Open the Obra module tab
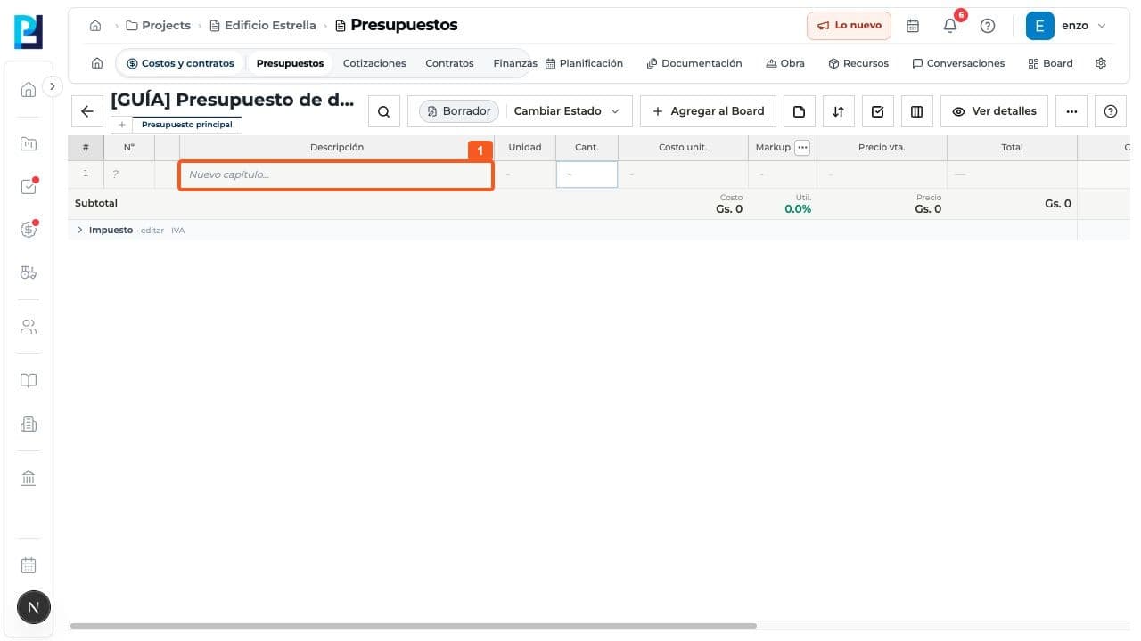Viewport: 1141px width, 641px height. point(785,63)
